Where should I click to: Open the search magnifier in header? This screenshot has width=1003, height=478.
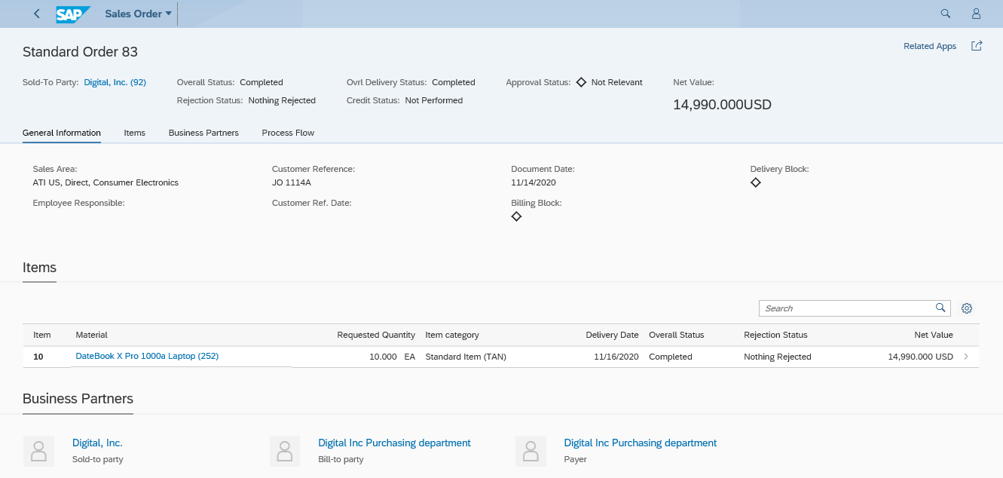[x=946, y=14]
